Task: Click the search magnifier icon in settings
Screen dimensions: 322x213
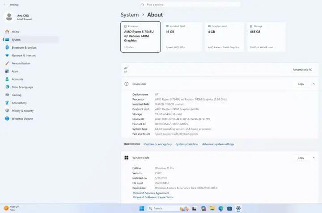Action: click(143, 4)
